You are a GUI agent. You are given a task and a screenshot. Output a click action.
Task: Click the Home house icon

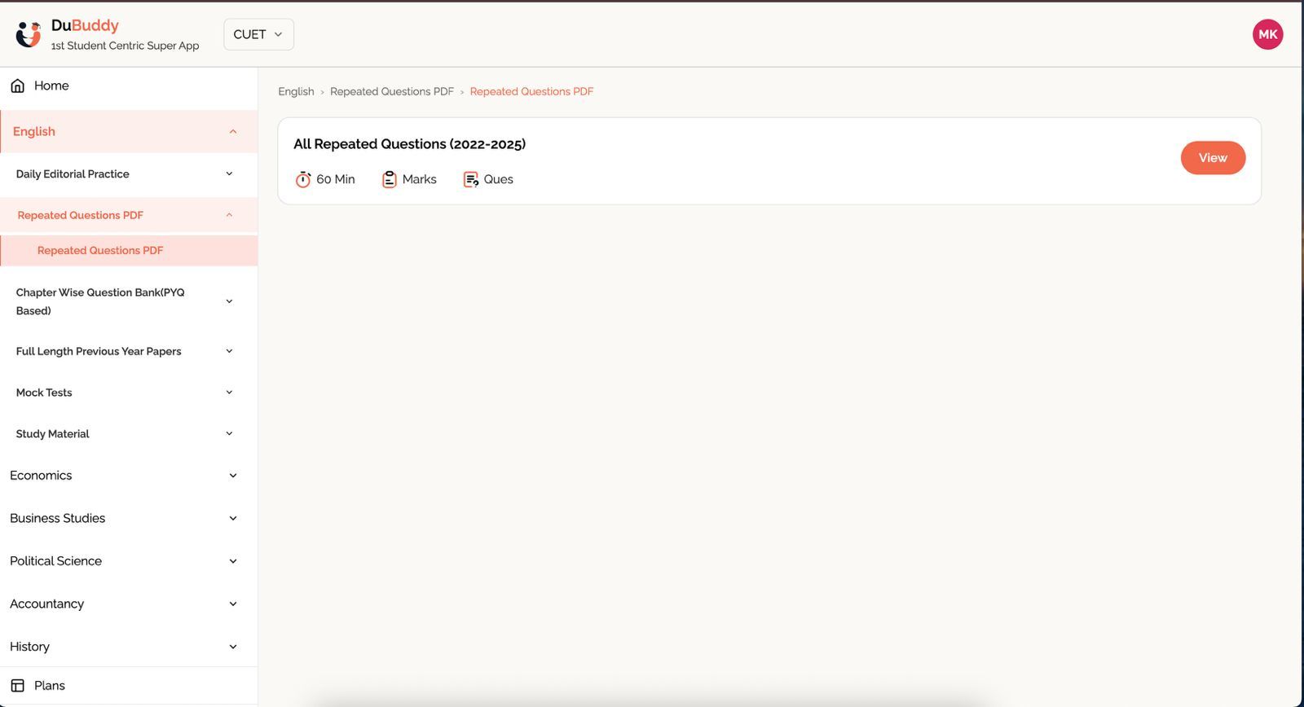(17, 86)
